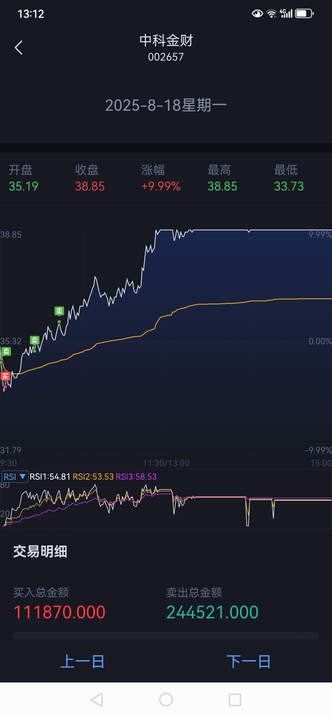Viewport: 332px width, 717px height.
Task: Tap the 0.00% axis label
Action: [320, 341]
